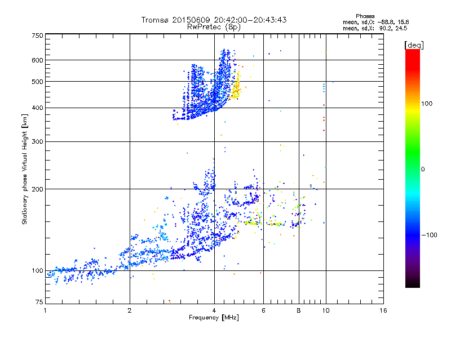Click the '[deg]' colorbar unit label
Screen dimensions: 451x338
click(x=414, y=45)
